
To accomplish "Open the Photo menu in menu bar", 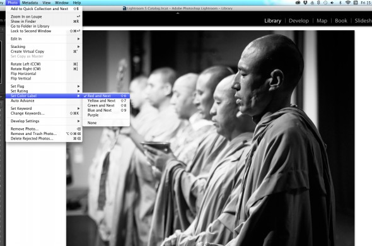I will click(x=13, y=3).
